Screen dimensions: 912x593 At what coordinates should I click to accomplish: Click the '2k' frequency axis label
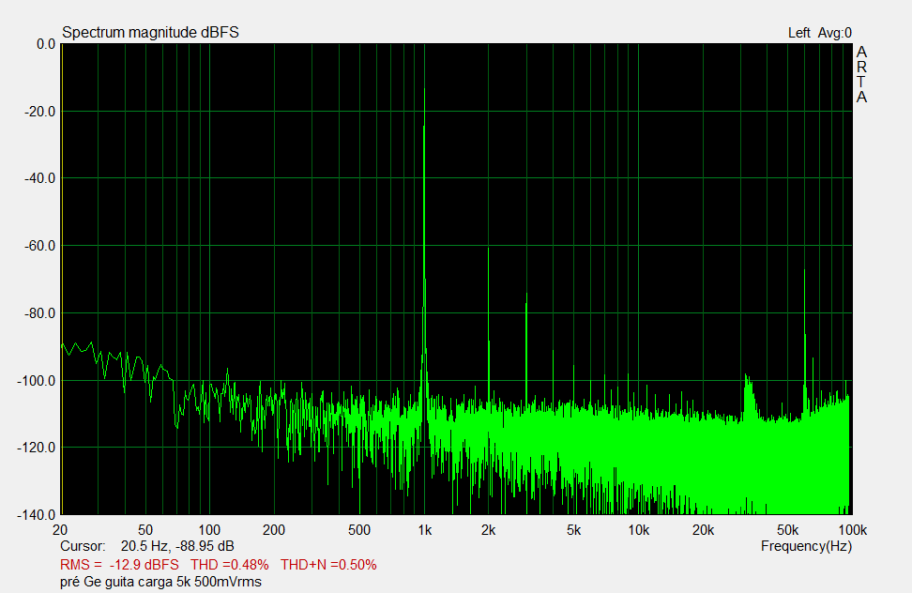pos(489,530)
